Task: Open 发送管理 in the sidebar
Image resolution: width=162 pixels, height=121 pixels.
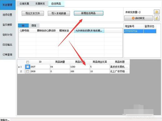Action: [8, 5]
